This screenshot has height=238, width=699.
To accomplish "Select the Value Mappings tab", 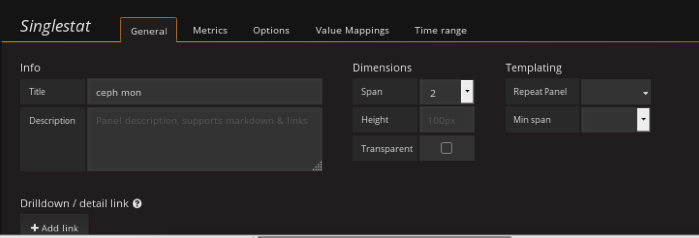I will tap(352, 30).
